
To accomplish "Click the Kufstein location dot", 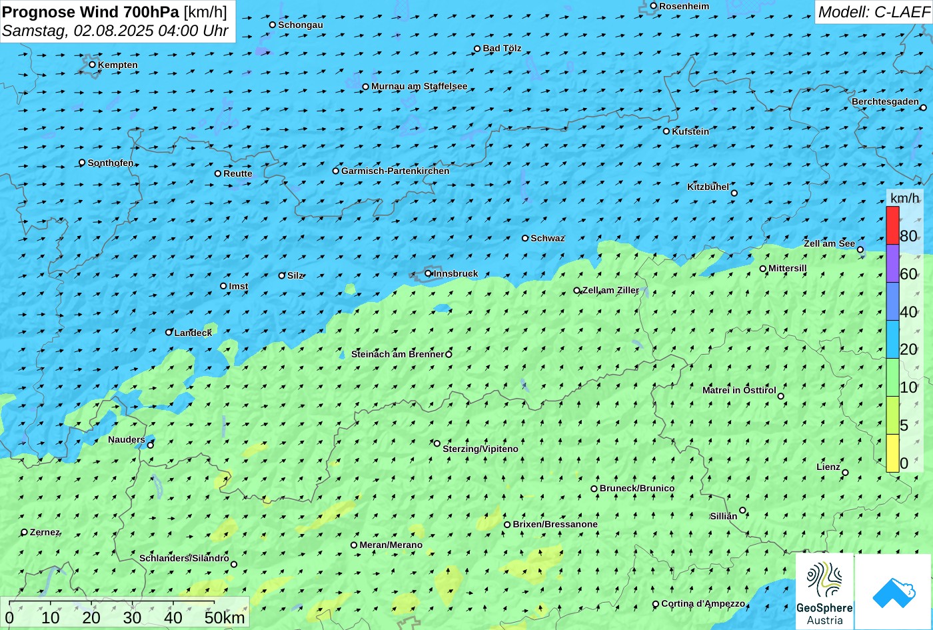I will click(x=666, y=131).
